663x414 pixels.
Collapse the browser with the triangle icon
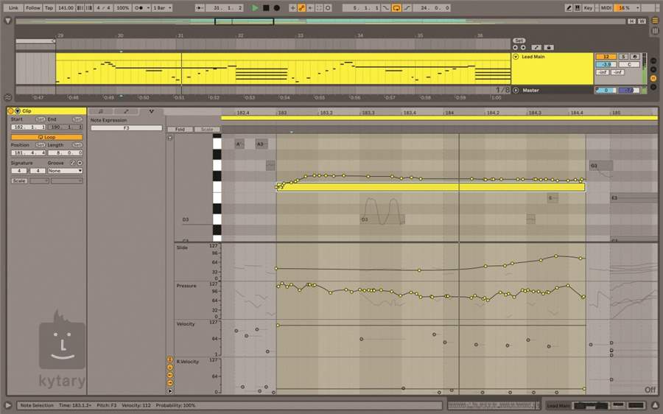(7, 21)
